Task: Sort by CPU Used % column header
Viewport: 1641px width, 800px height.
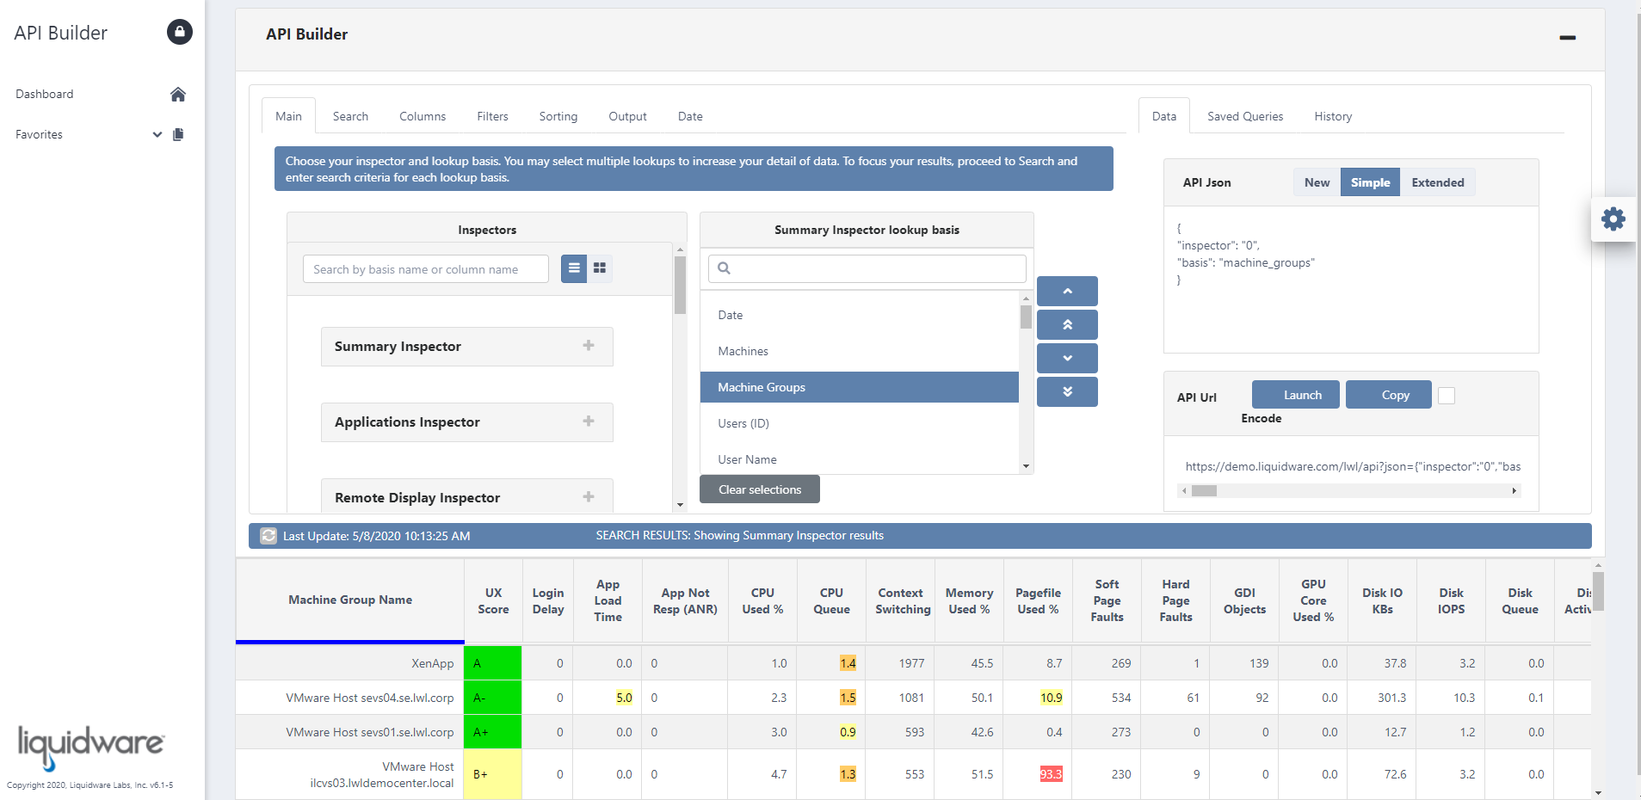Action: point(762,600)
